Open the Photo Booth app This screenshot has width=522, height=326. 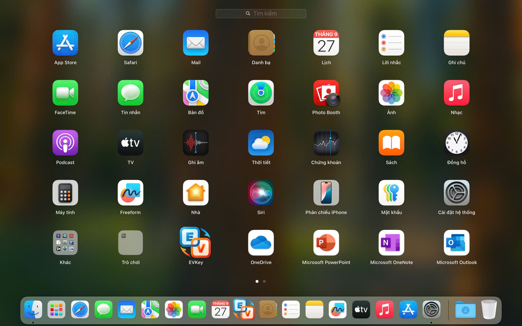(x=326, y=93)
